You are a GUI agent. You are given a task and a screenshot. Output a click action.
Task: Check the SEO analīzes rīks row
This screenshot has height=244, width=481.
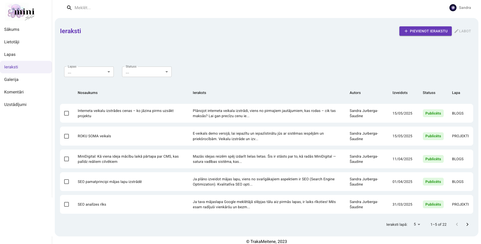[67, 204]
